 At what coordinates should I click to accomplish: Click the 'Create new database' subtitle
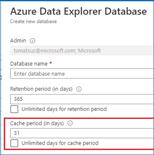[33, 21]
